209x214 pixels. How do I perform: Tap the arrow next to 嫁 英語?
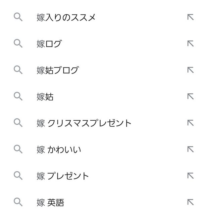point(191,202)
